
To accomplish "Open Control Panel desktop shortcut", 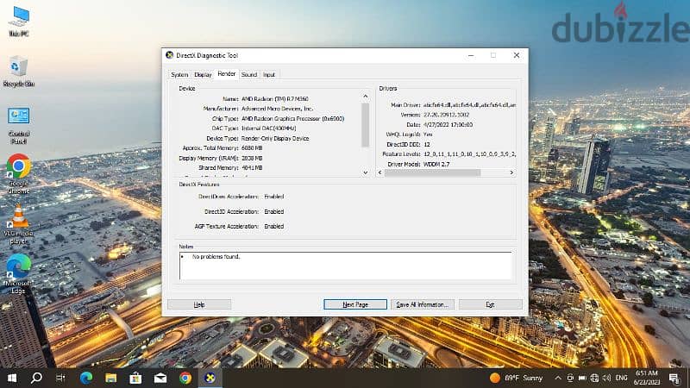I will click(x=18, y=125).
